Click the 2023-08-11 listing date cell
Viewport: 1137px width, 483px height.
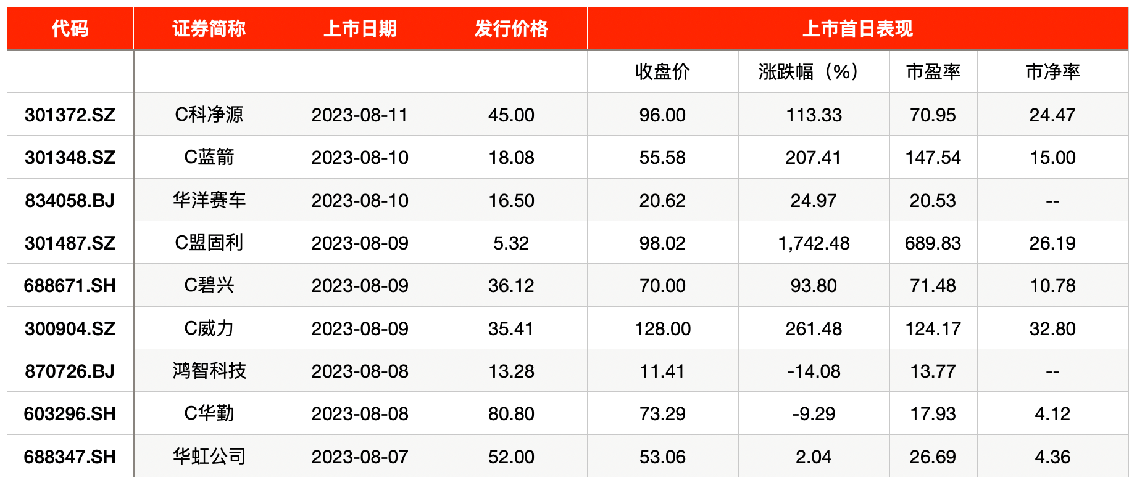360,115
